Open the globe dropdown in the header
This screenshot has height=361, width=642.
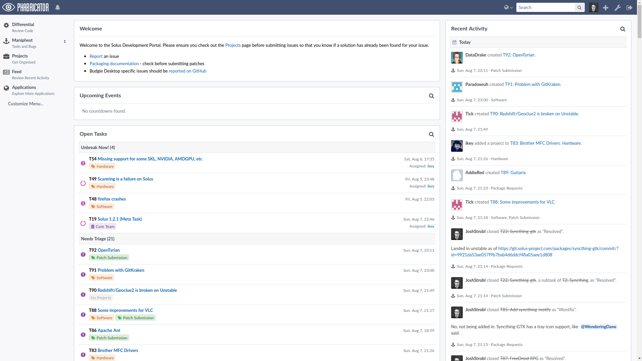[x=508, y=7]
